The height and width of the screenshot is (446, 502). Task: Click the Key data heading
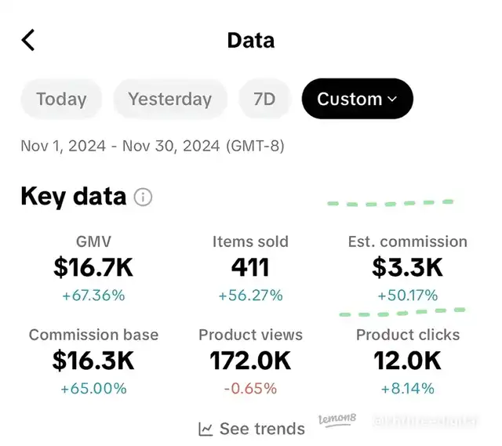pos(73,196)
